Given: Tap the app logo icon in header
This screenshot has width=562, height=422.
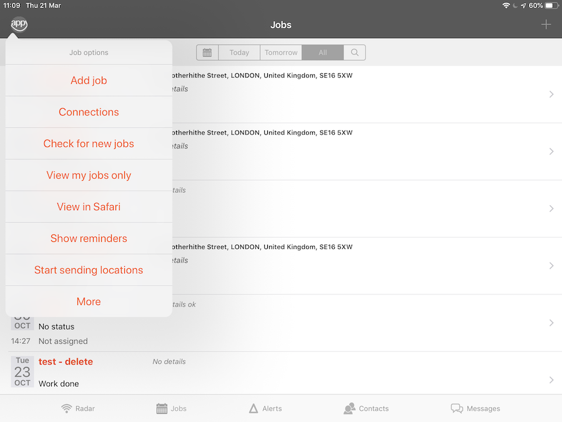Looking at the screenshot, I should 19,24.
